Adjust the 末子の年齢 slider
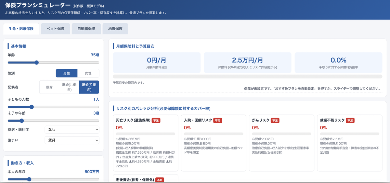Screen dimensions: 390x183 point(53,120)
